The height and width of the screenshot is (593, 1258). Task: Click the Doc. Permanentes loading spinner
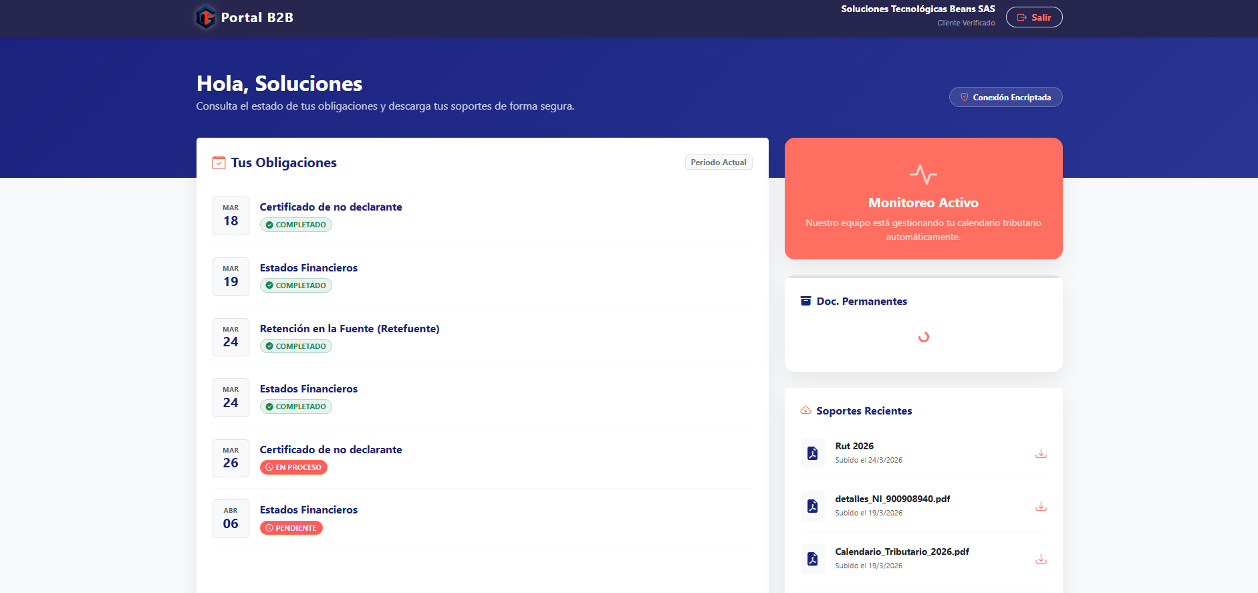(x=924, y=337)
